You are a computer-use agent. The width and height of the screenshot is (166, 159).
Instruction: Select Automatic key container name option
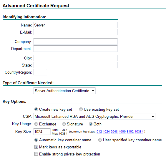(36, 140)
